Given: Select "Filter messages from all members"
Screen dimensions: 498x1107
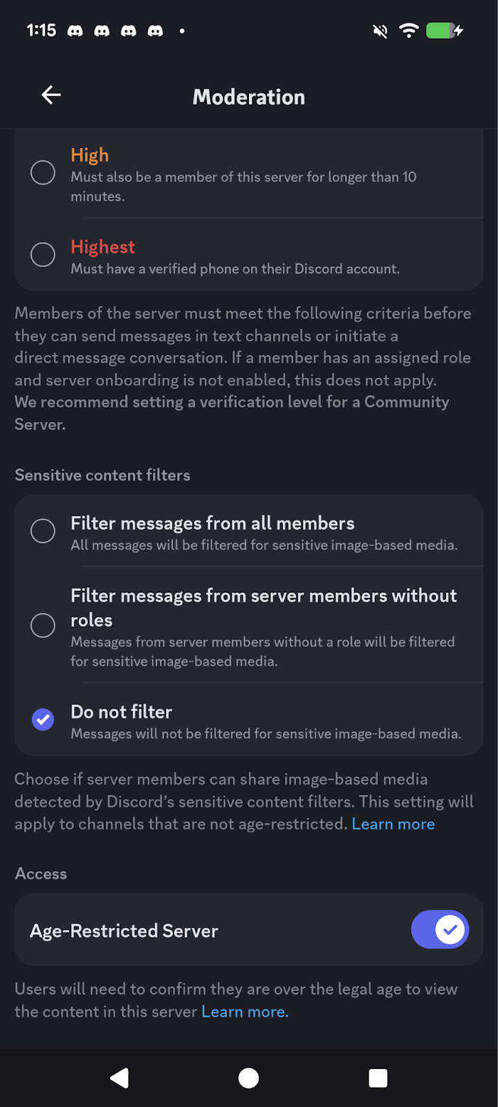Looking at the screenshot, I should coord(43,531).
